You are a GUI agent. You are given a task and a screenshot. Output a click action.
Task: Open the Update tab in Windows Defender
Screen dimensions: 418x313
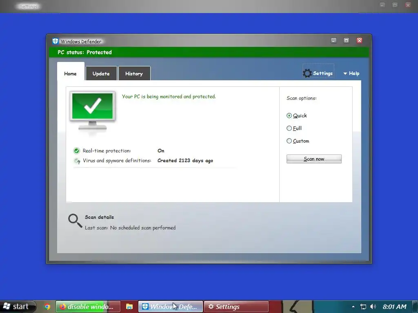tap(101, 73)
